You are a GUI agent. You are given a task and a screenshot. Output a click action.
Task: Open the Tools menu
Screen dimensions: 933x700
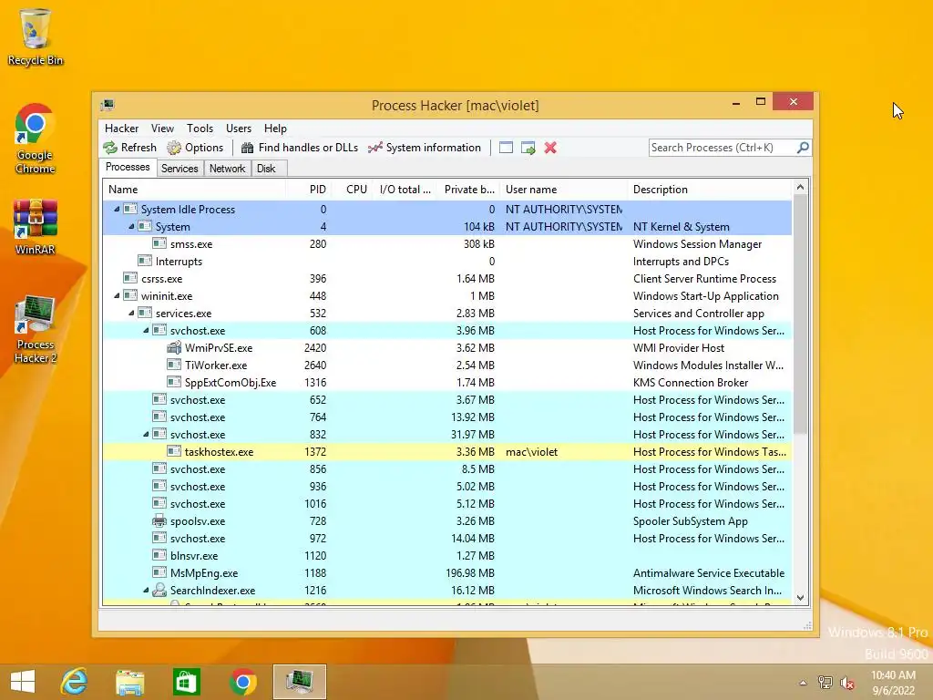pyautogui.click(x=200, y=129)
